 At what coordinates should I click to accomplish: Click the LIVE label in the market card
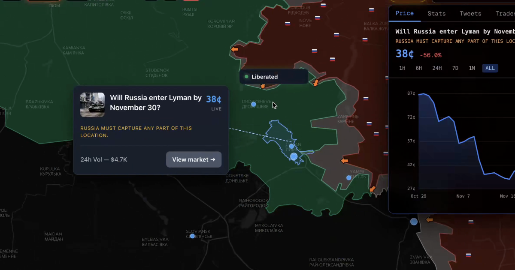point(216,109)
